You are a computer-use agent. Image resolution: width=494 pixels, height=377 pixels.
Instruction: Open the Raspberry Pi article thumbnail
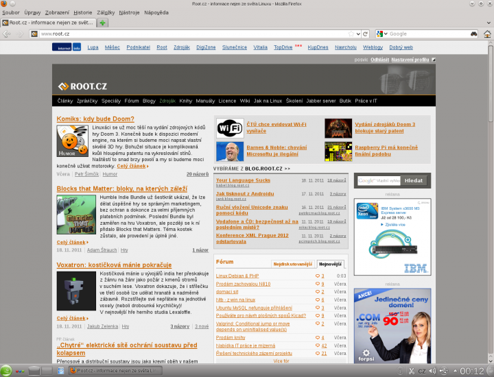pos(338,151)
